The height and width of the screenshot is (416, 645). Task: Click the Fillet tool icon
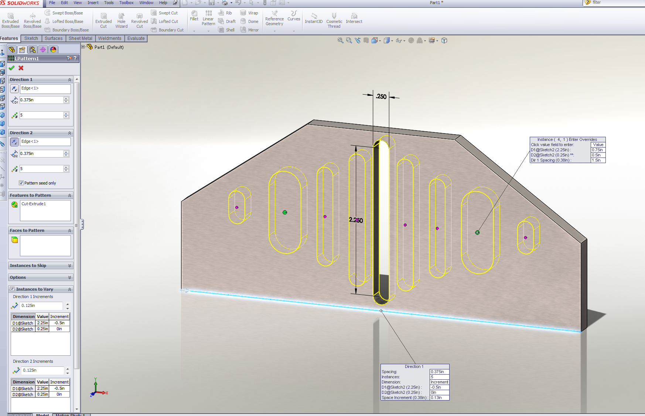click(194, 14)
